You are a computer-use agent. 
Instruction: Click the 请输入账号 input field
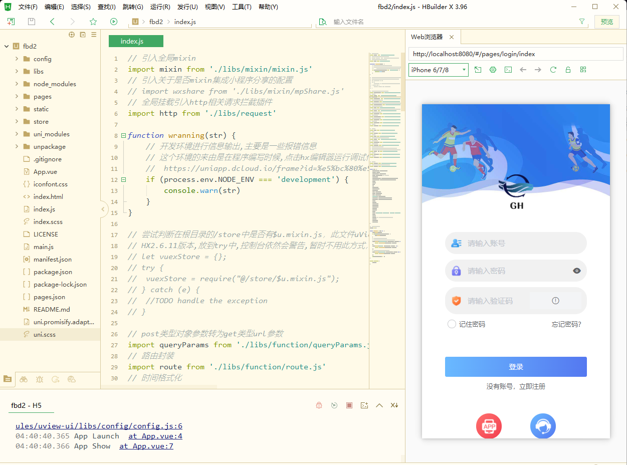pos(521,243)
